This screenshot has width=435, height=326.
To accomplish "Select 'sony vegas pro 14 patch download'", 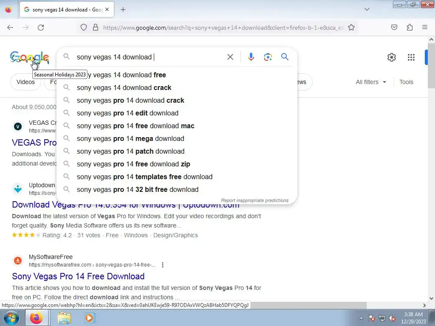I will [177, 152].
